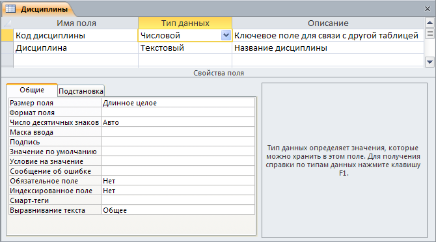Click the Маска ввода input field
This screenshot has height=242, width=436.
(x=178, y=132)
